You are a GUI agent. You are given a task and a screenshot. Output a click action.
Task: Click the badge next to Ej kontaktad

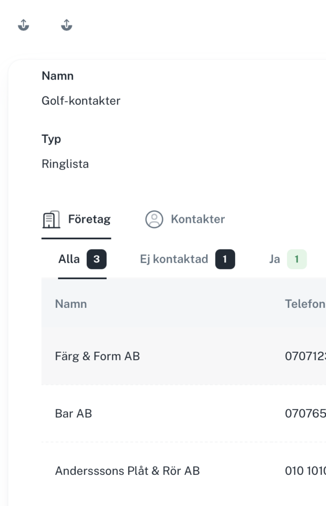pyautogui.click(x=225, y=259)
